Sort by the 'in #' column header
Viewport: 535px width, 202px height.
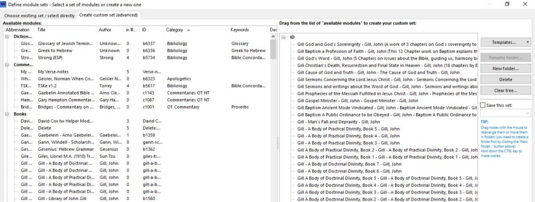[x=132, y=30]
